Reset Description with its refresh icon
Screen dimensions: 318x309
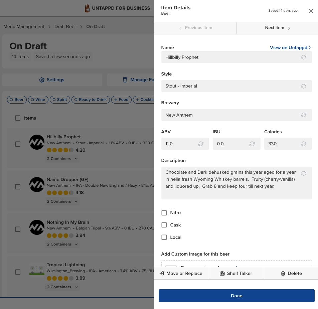pos(303,173)
